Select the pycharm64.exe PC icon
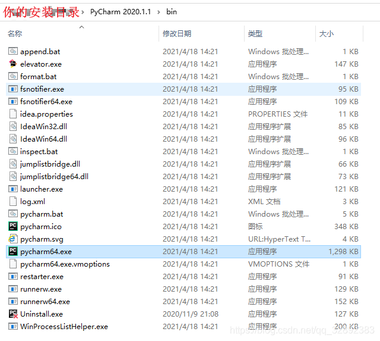The height and width of the screenshot is (341, 380). [x=13, y=251]
